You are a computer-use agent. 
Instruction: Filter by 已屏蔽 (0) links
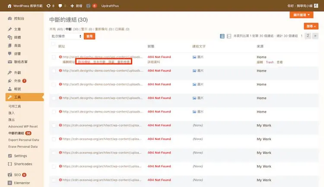(122, 29)
